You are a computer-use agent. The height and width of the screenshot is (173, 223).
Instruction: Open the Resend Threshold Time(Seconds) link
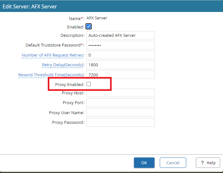pos(50,75)
